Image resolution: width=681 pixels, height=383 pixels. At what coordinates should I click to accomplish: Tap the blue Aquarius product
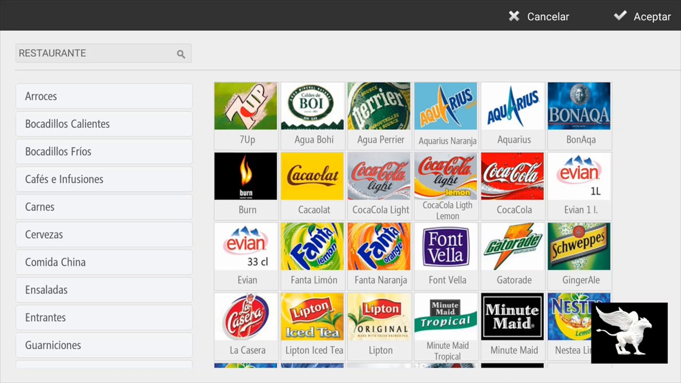(x=512, y=115)
